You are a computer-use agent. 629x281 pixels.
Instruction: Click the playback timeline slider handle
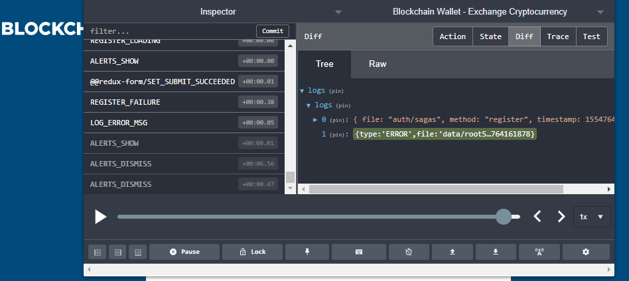coord(504,217)
